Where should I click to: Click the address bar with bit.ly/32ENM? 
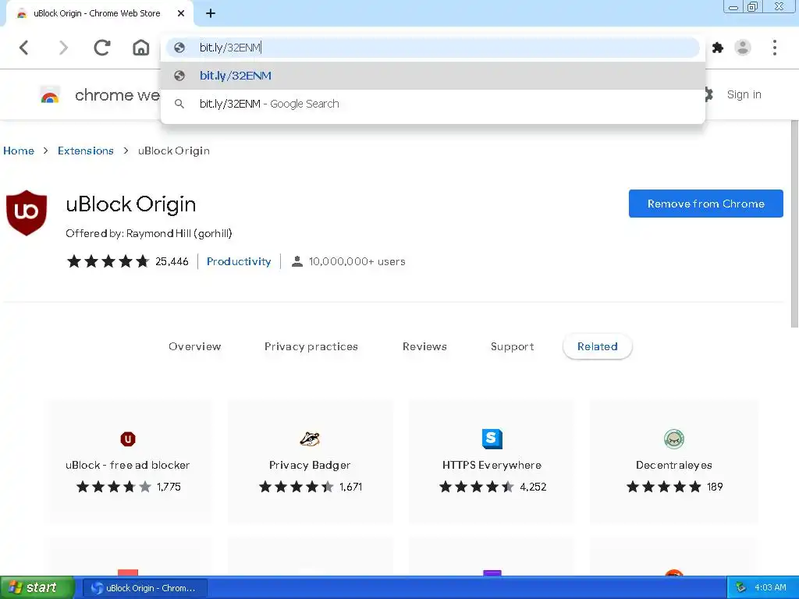[433, 48]
